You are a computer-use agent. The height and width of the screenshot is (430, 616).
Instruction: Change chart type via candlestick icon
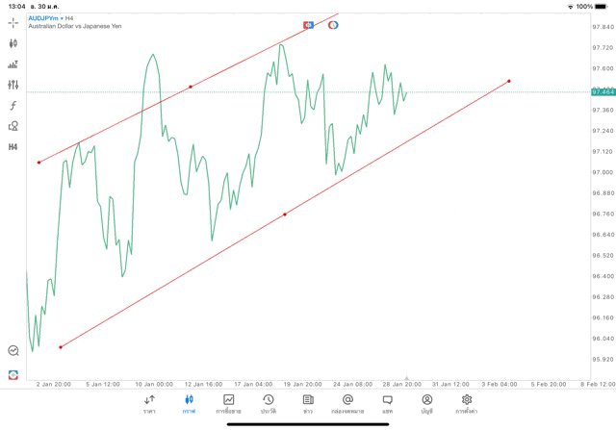(13, 43)
